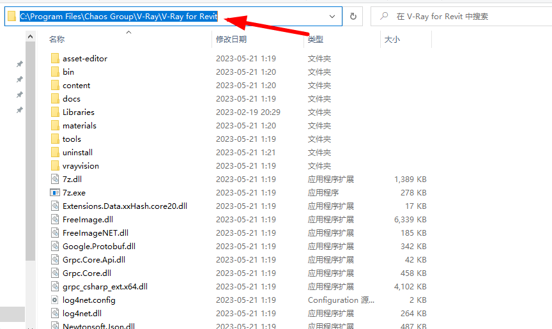This screenshot has height=329, width=552.
Task: Select the file name log4net.config
Action: click(89, 300)
